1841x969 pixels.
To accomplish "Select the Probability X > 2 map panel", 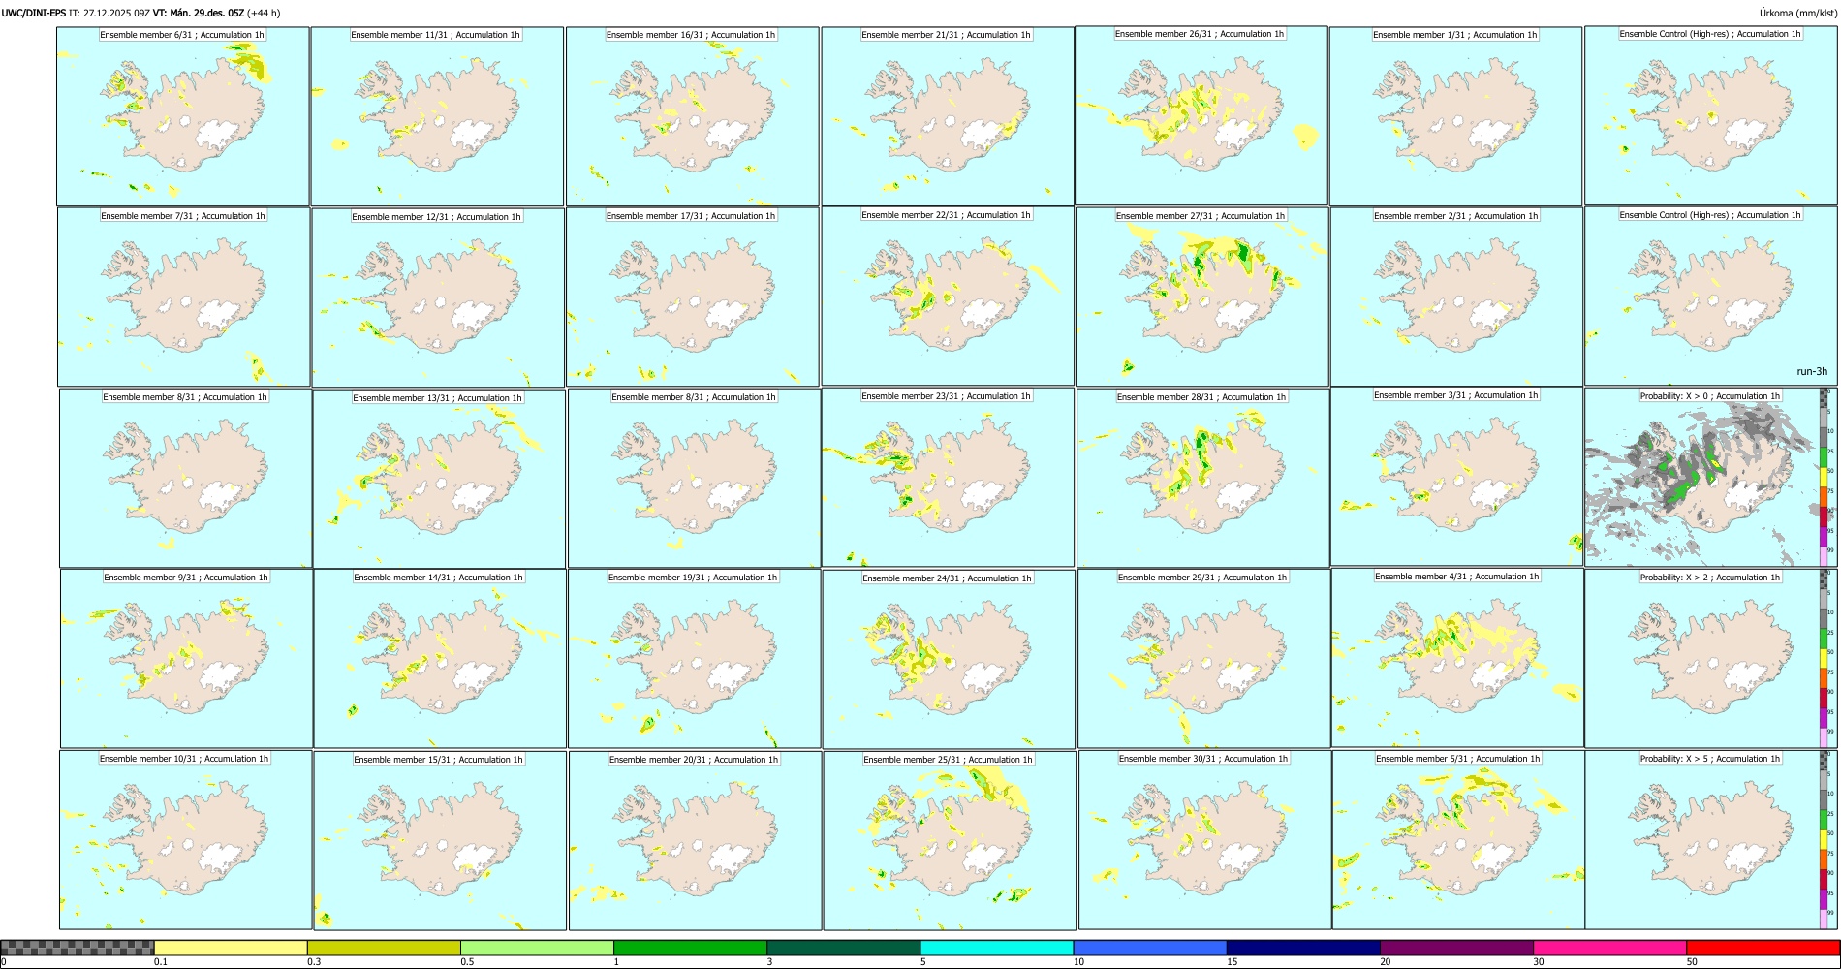I will click(1710, 659).
